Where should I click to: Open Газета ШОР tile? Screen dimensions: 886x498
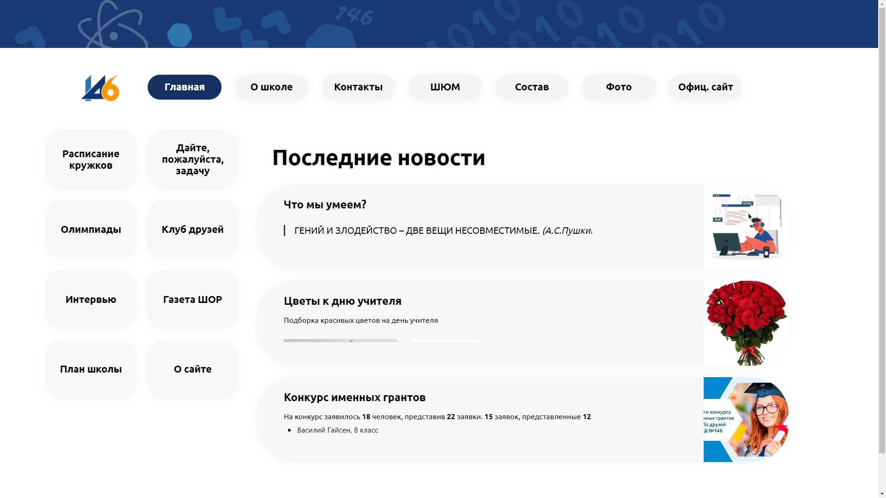click(x=192, y=300)
